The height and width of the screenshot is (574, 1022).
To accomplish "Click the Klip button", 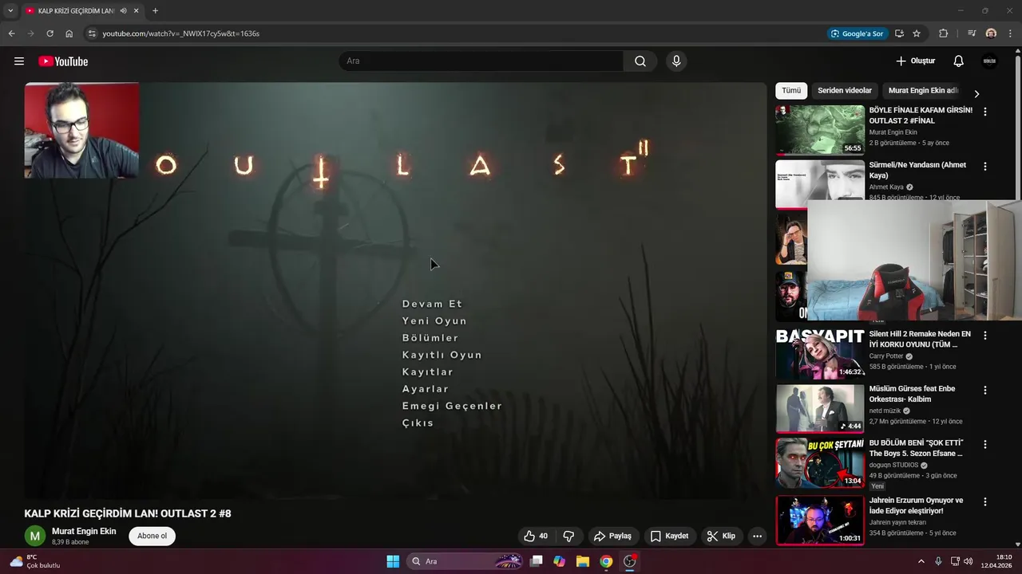I will coord(721,536).
